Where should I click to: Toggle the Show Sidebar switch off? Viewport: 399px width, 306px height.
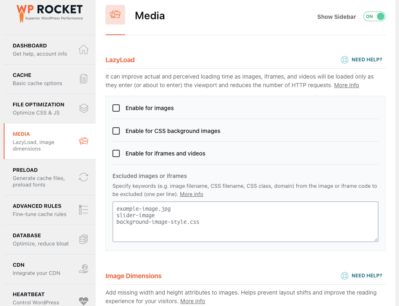pos(374,16)
